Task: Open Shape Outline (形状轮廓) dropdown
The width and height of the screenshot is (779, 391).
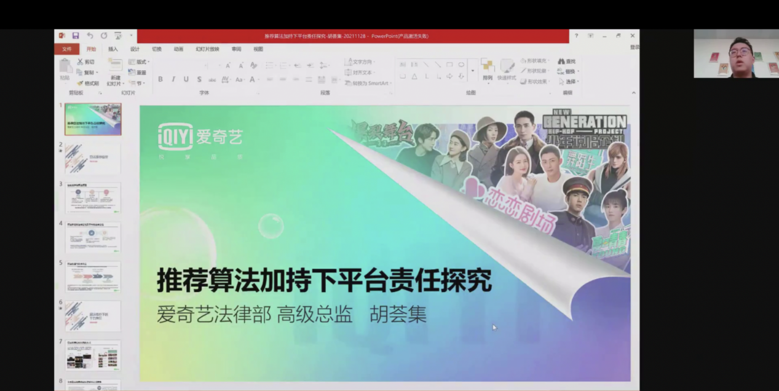Action: coord(534,71)
